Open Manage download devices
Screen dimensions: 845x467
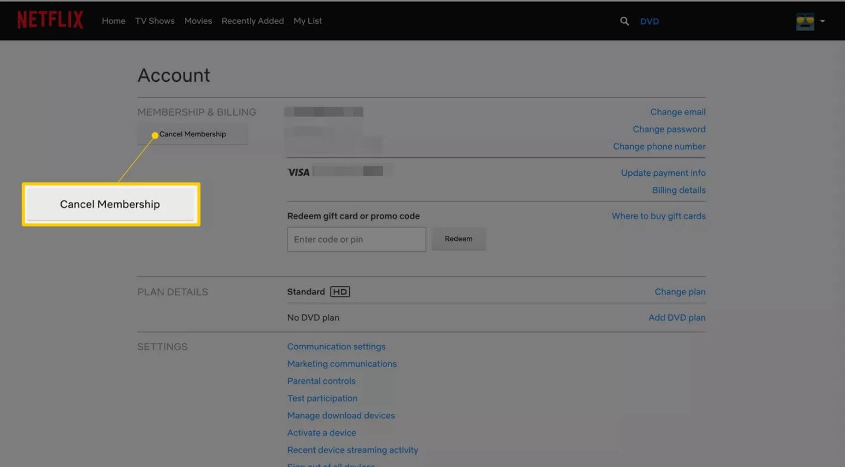[341, 415]
